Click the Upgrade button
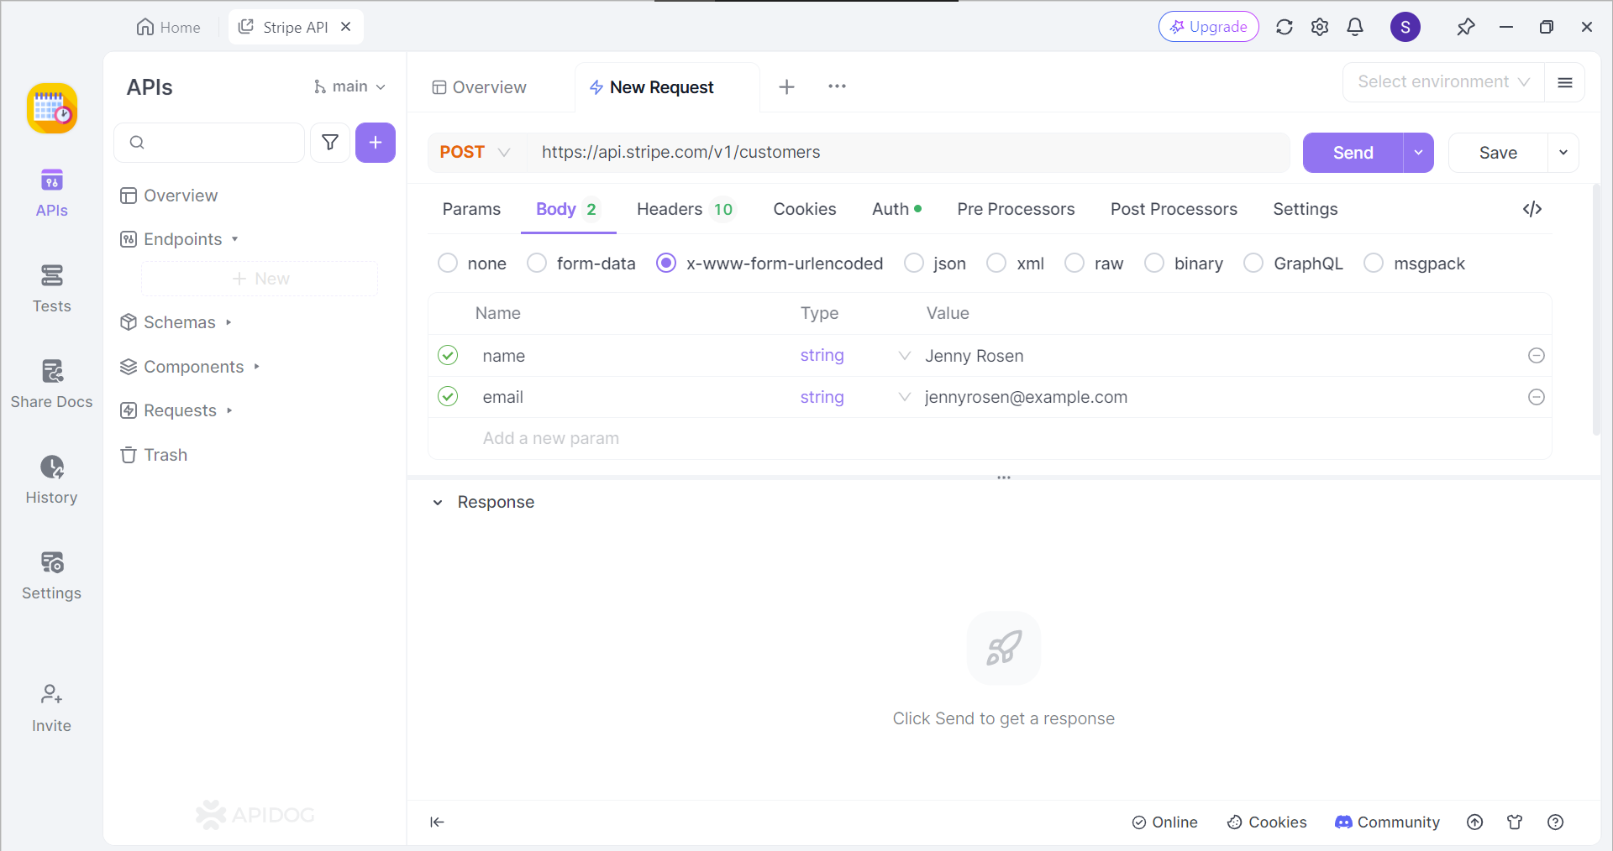Image resolution: width=1613 pixels, height=851 pixels. [1209, 27]
